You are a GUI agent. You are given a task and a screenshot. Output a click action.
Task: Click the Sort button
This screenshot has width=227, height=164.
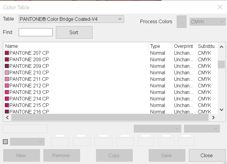[74, 32]
